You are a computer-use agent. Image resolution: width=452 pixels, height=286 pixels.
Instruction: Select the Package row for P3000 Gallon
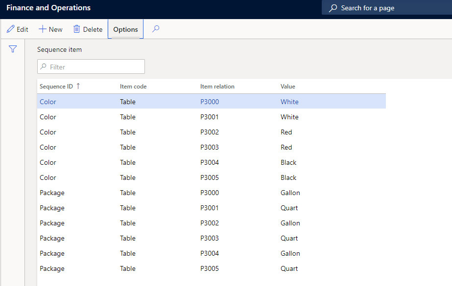click(211, 193)
